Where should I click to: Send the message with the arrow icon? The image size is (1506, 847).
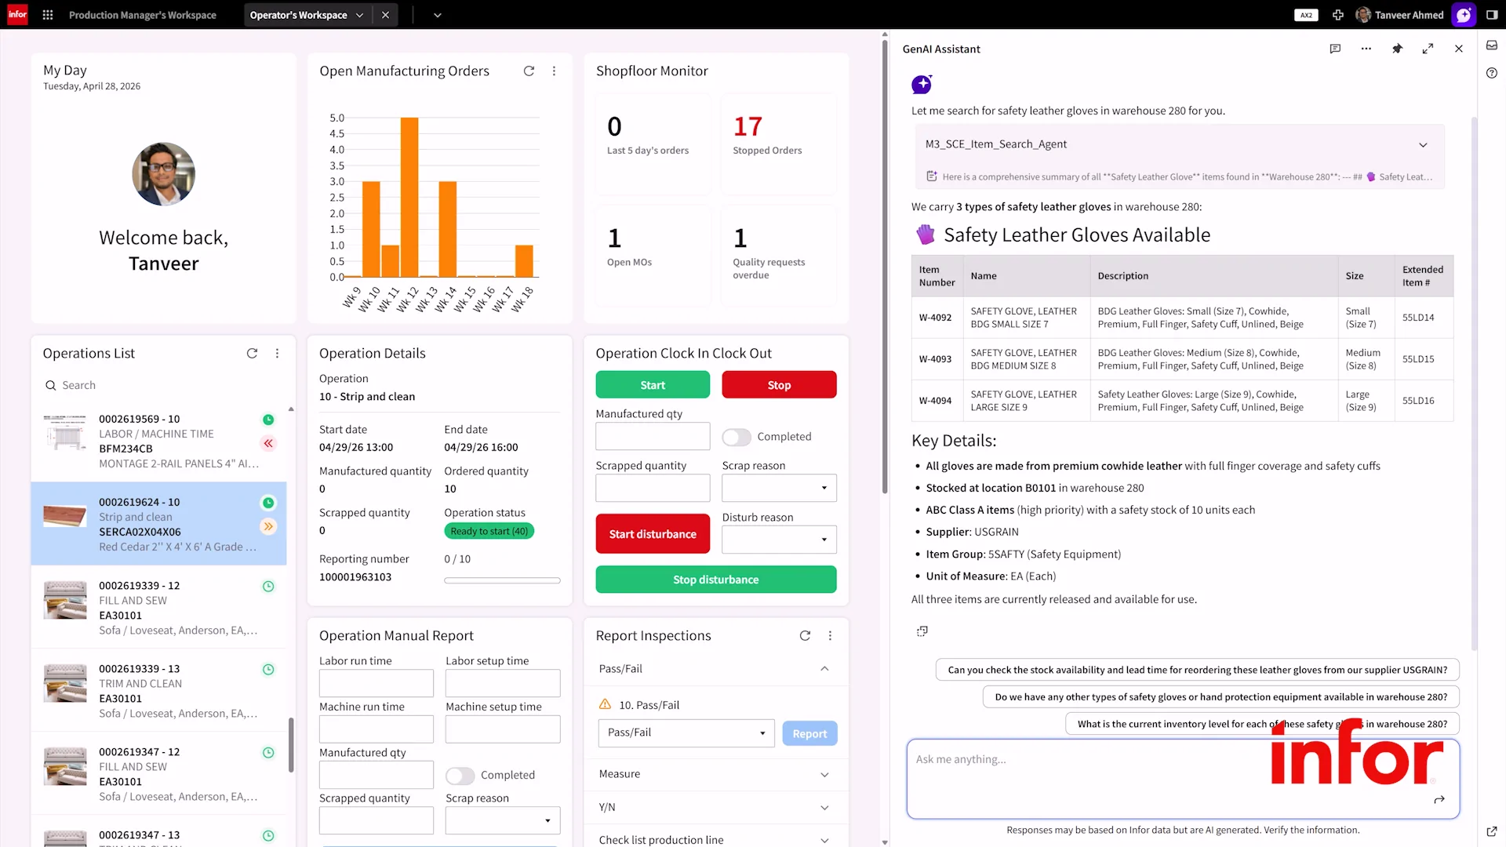click(1439, 800)
